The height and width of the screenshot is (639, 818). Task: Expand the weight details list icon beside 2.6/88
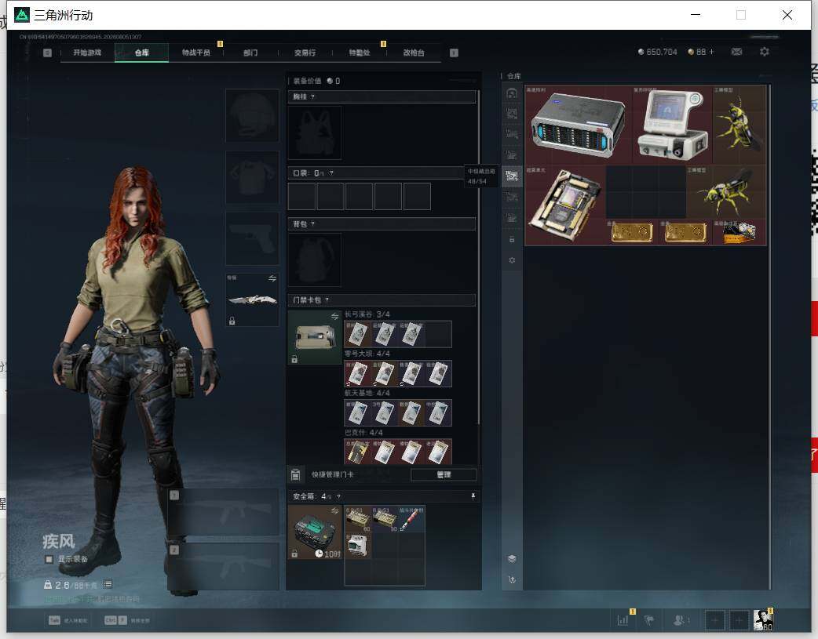pyautogui.click(x=108, y=584)
